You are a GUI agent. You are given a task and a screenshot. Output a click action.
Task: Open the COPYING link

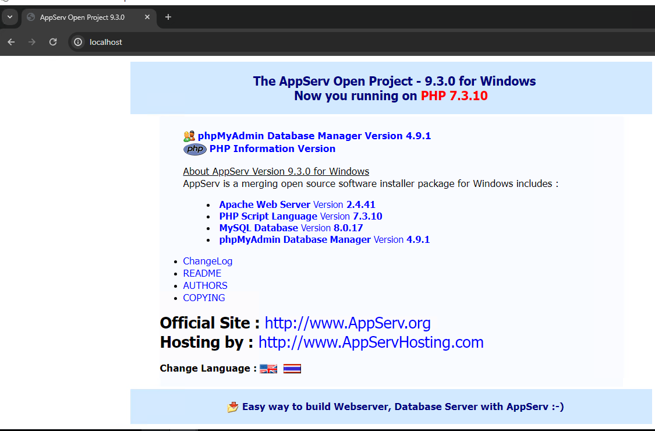click(204, 298)
